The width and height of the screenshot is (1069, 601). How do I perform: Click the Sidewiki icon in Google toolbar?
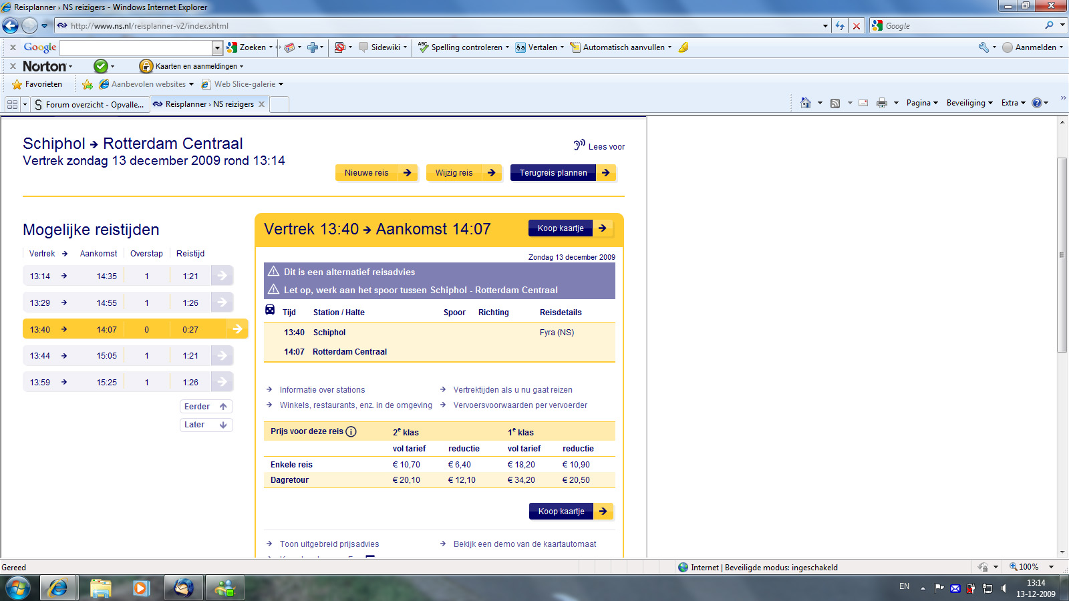(x=363, y=47)
